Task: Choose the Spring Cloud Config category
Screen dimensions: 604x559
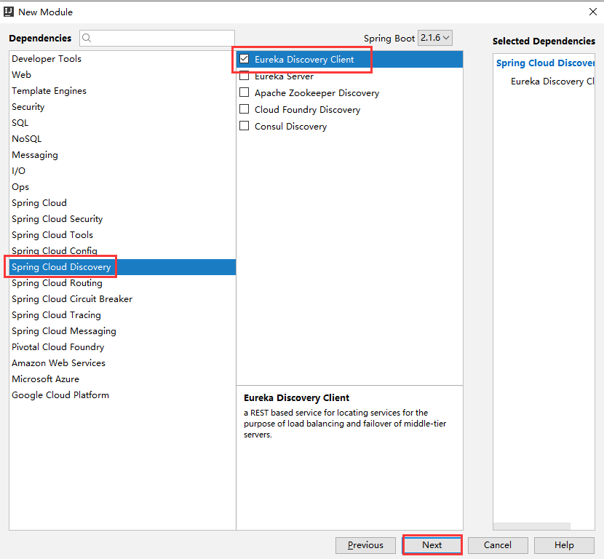Action: (122, 251)
